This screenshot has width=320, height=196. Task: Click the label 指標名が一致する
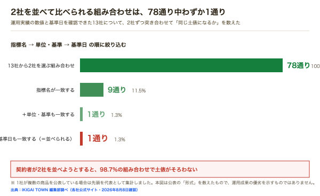[55, 90]
